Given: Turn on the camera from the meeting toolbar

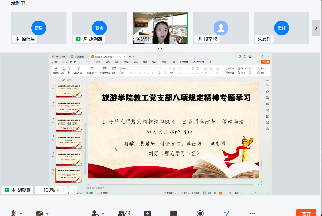Looking at the screenshot, I should point(40,213).
